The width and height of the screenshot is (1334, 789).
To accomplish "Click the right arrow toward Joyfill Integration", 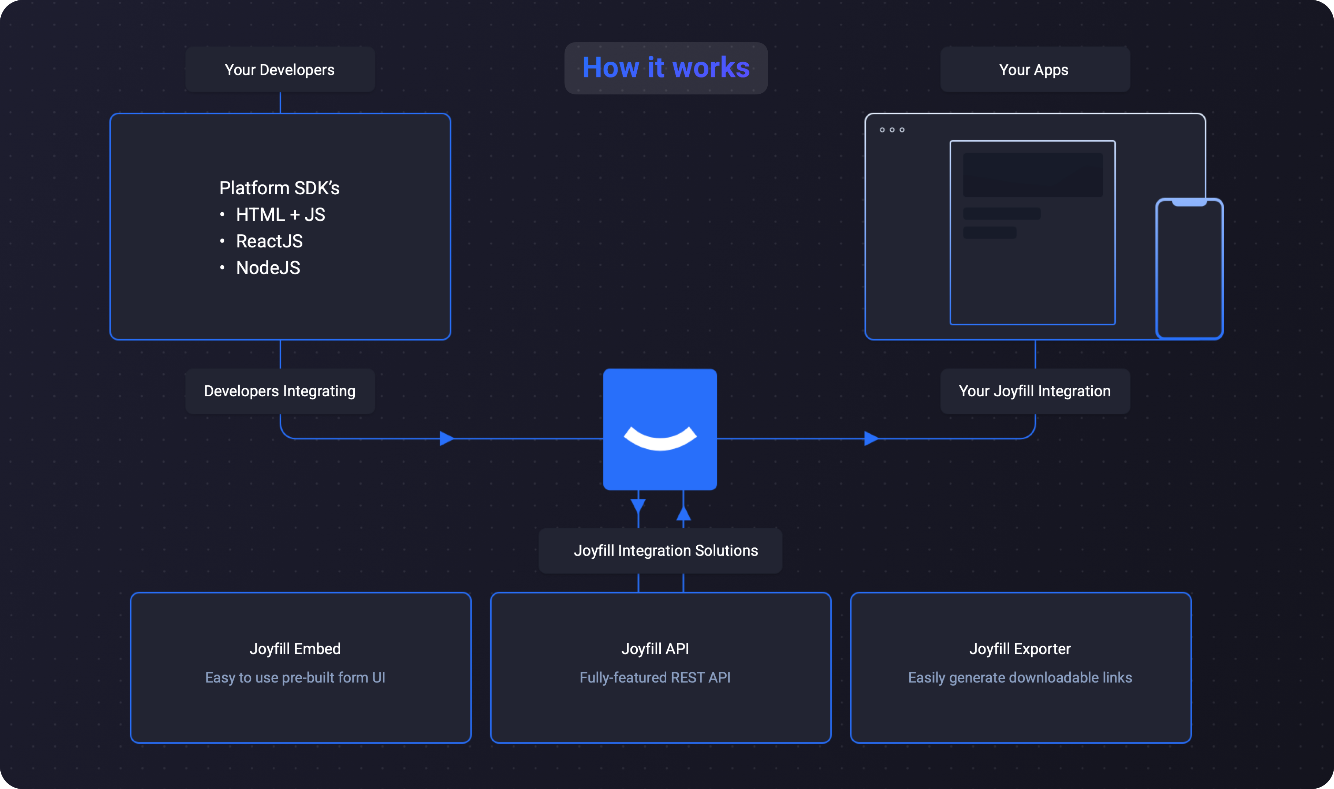I will (x=871, y=439).
